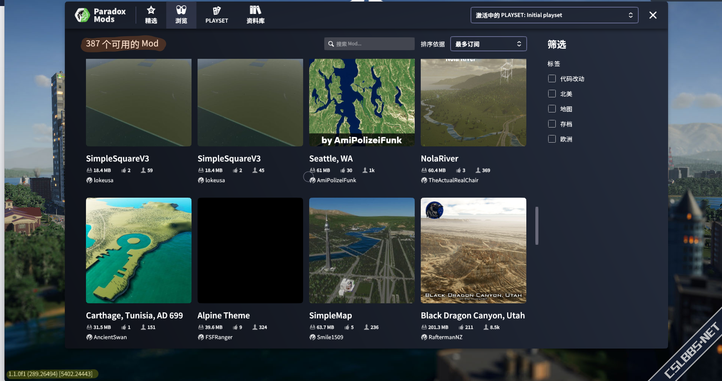Open the 精选 featured star tab
Screen dimensions: 722x381
(151, 11)
